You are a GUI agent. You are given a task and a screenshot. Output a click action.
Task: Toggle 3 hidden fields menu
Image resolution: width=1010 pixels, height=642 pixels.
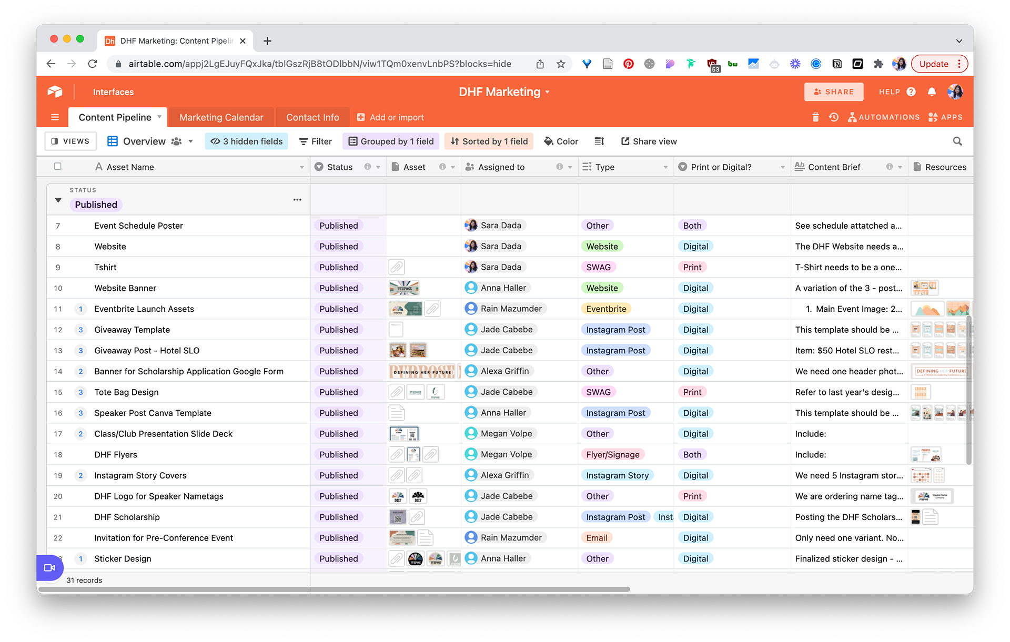(x=246, y=141)
